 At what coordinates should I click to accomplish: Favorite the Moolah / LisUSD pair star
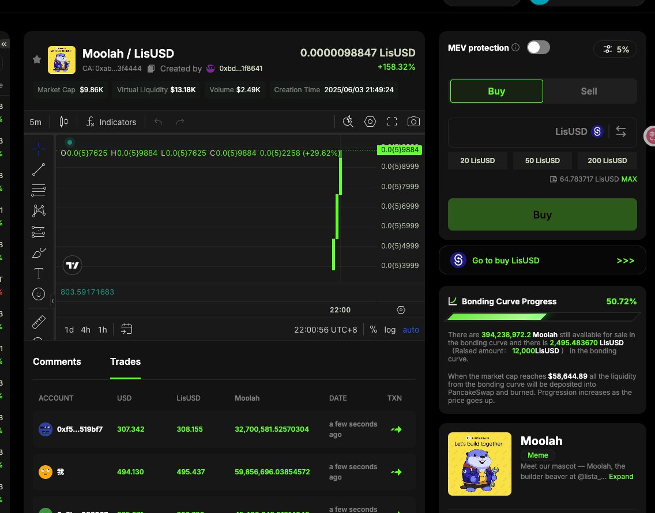pyautogui.click(x=37, y=60)
